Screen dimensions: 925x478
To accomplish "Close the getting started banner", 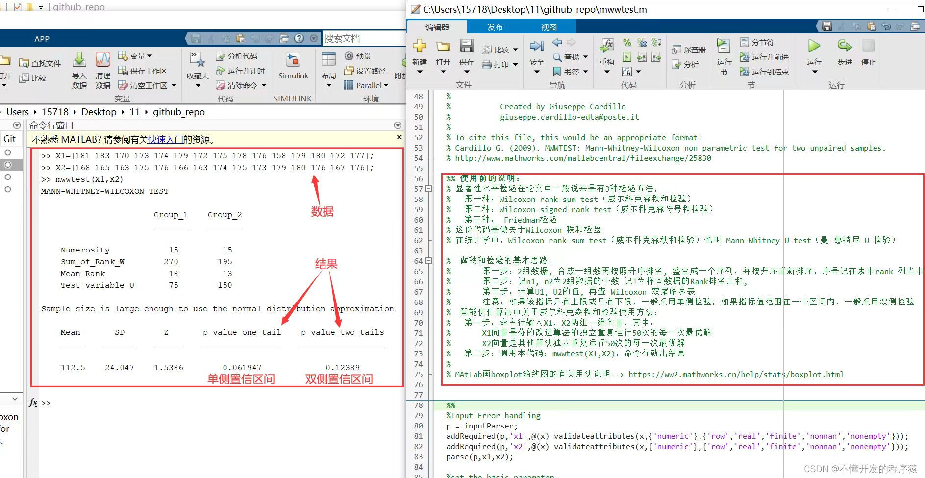I will pos(399,137).
